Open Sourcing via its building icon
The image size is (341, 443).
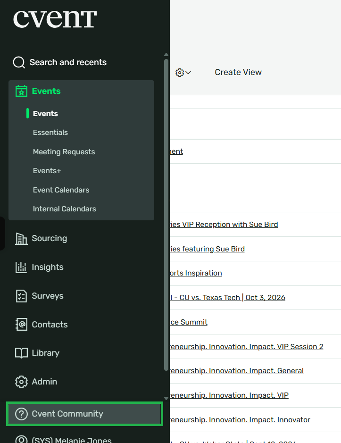[21, 238]
